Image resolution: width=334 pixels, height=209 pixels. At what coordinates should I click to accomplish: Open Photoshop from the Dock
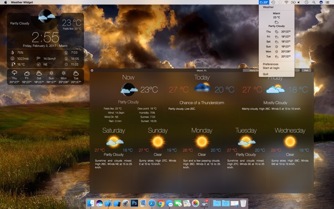tap(134, 203)
